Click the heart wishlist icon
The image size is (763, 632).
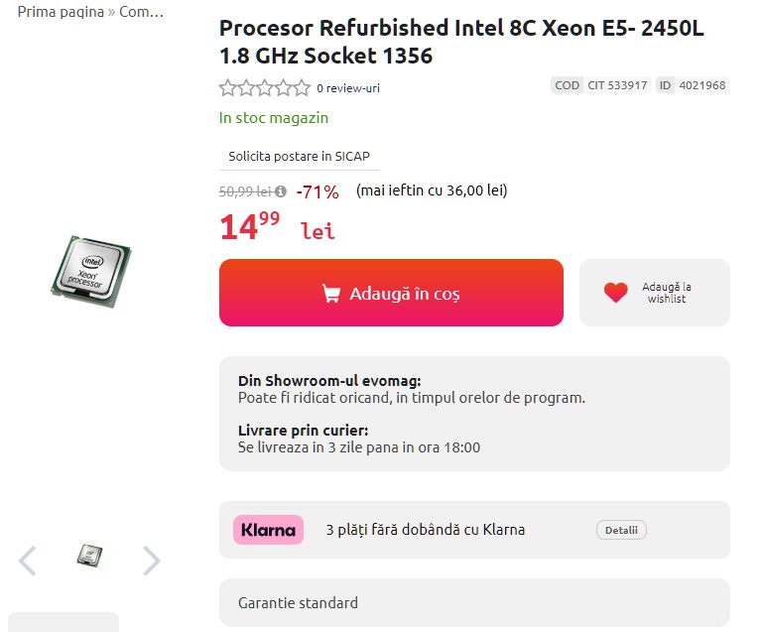click(616, 293)
